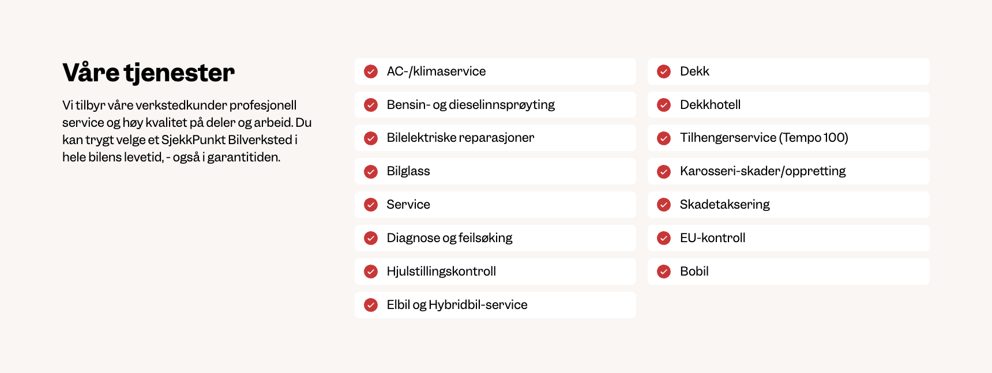992x373 pixels.
Task: Click the service description paragraph text
Action: 187,131
